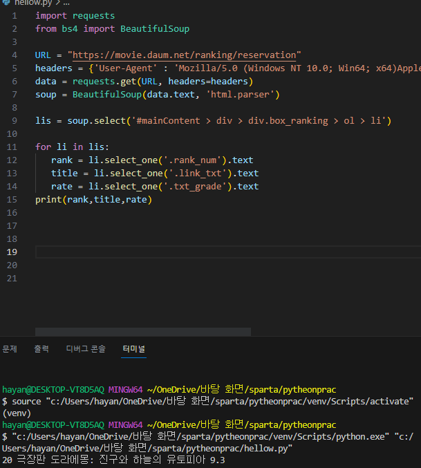
Task: Click line number 11 in the gutter
Action: tap(12, 147)
